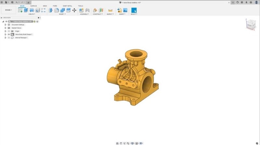260x145 pixels.
Task: Click the Create Sketch tool icon
Action: tap(20, 10)
